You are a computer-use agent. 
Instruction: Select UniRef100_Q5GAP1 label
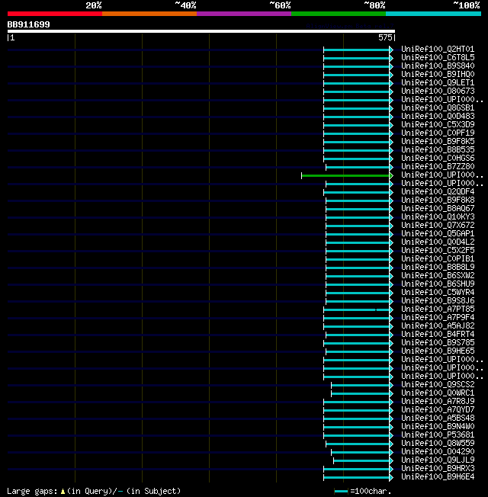[438, 233]
